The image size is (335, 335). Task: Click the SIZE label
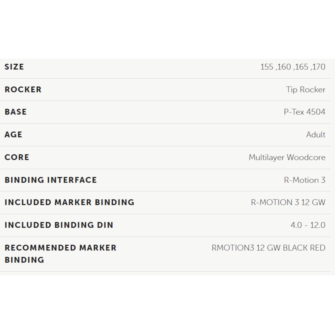point(14,67)
